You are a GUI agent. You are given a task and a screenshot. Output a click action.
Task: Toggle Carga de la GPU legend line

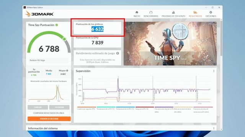click(x=145, y=108)
